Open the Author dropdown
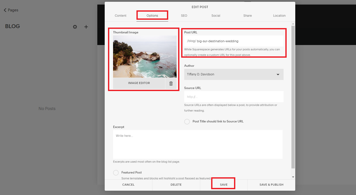Viewport: 356px width, 195px height. (234, 74)
